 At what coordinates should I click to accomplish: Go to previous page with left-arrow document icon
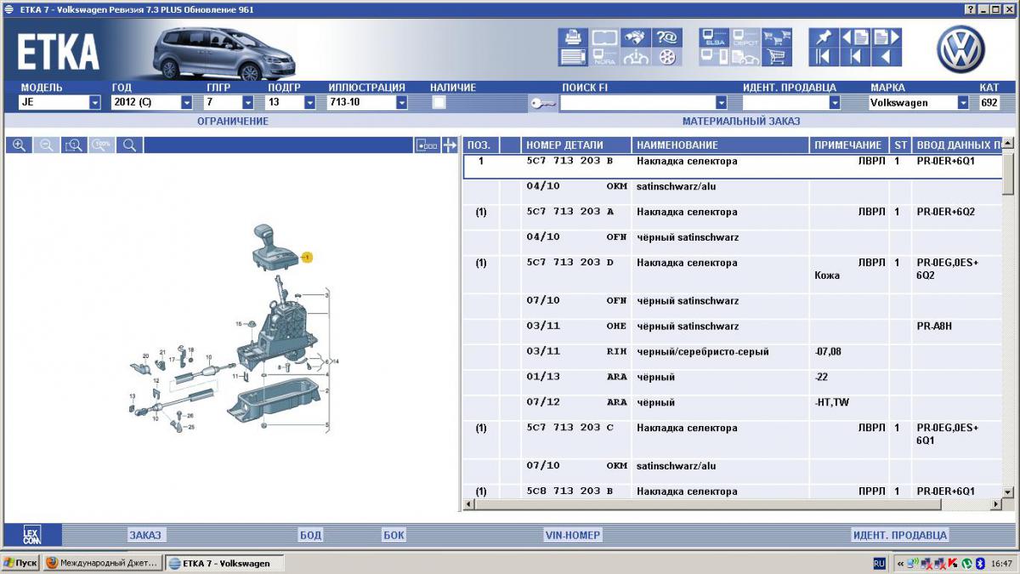855,37
